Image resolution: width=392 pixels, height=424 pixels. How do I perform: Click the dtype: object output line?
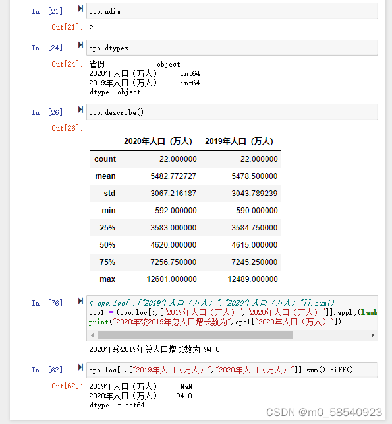pyautogui.click(x=115, y=92)
